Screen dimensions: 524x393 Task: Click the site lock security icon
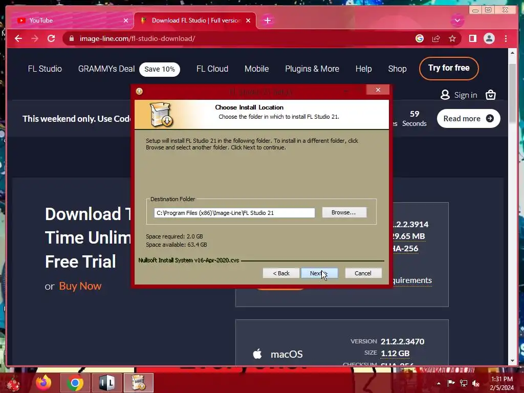point(71,38)
